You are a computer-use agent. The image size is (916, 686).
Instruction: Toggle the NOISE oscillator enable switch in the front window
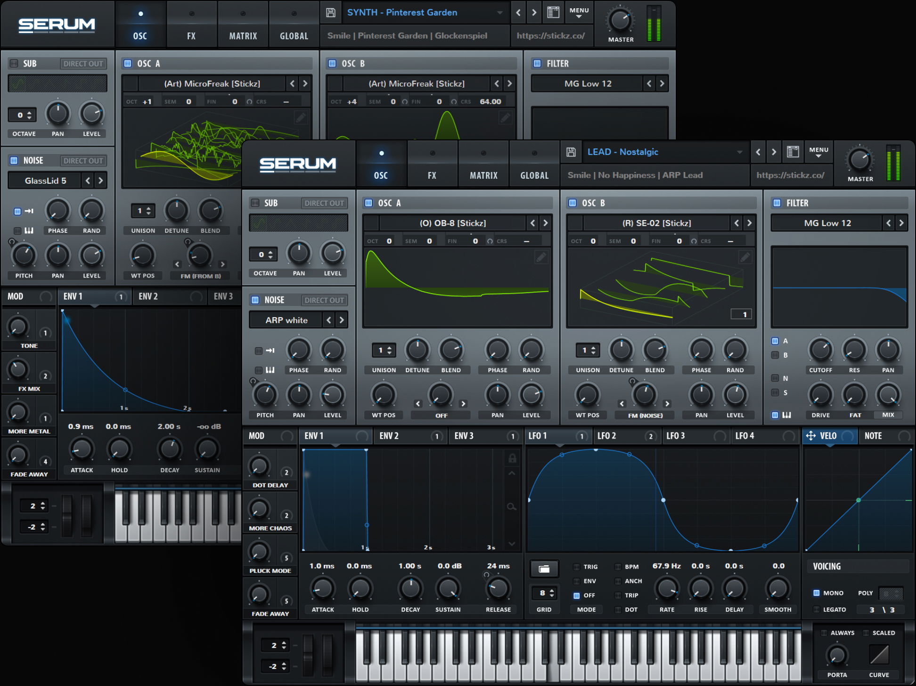point(255,300)
